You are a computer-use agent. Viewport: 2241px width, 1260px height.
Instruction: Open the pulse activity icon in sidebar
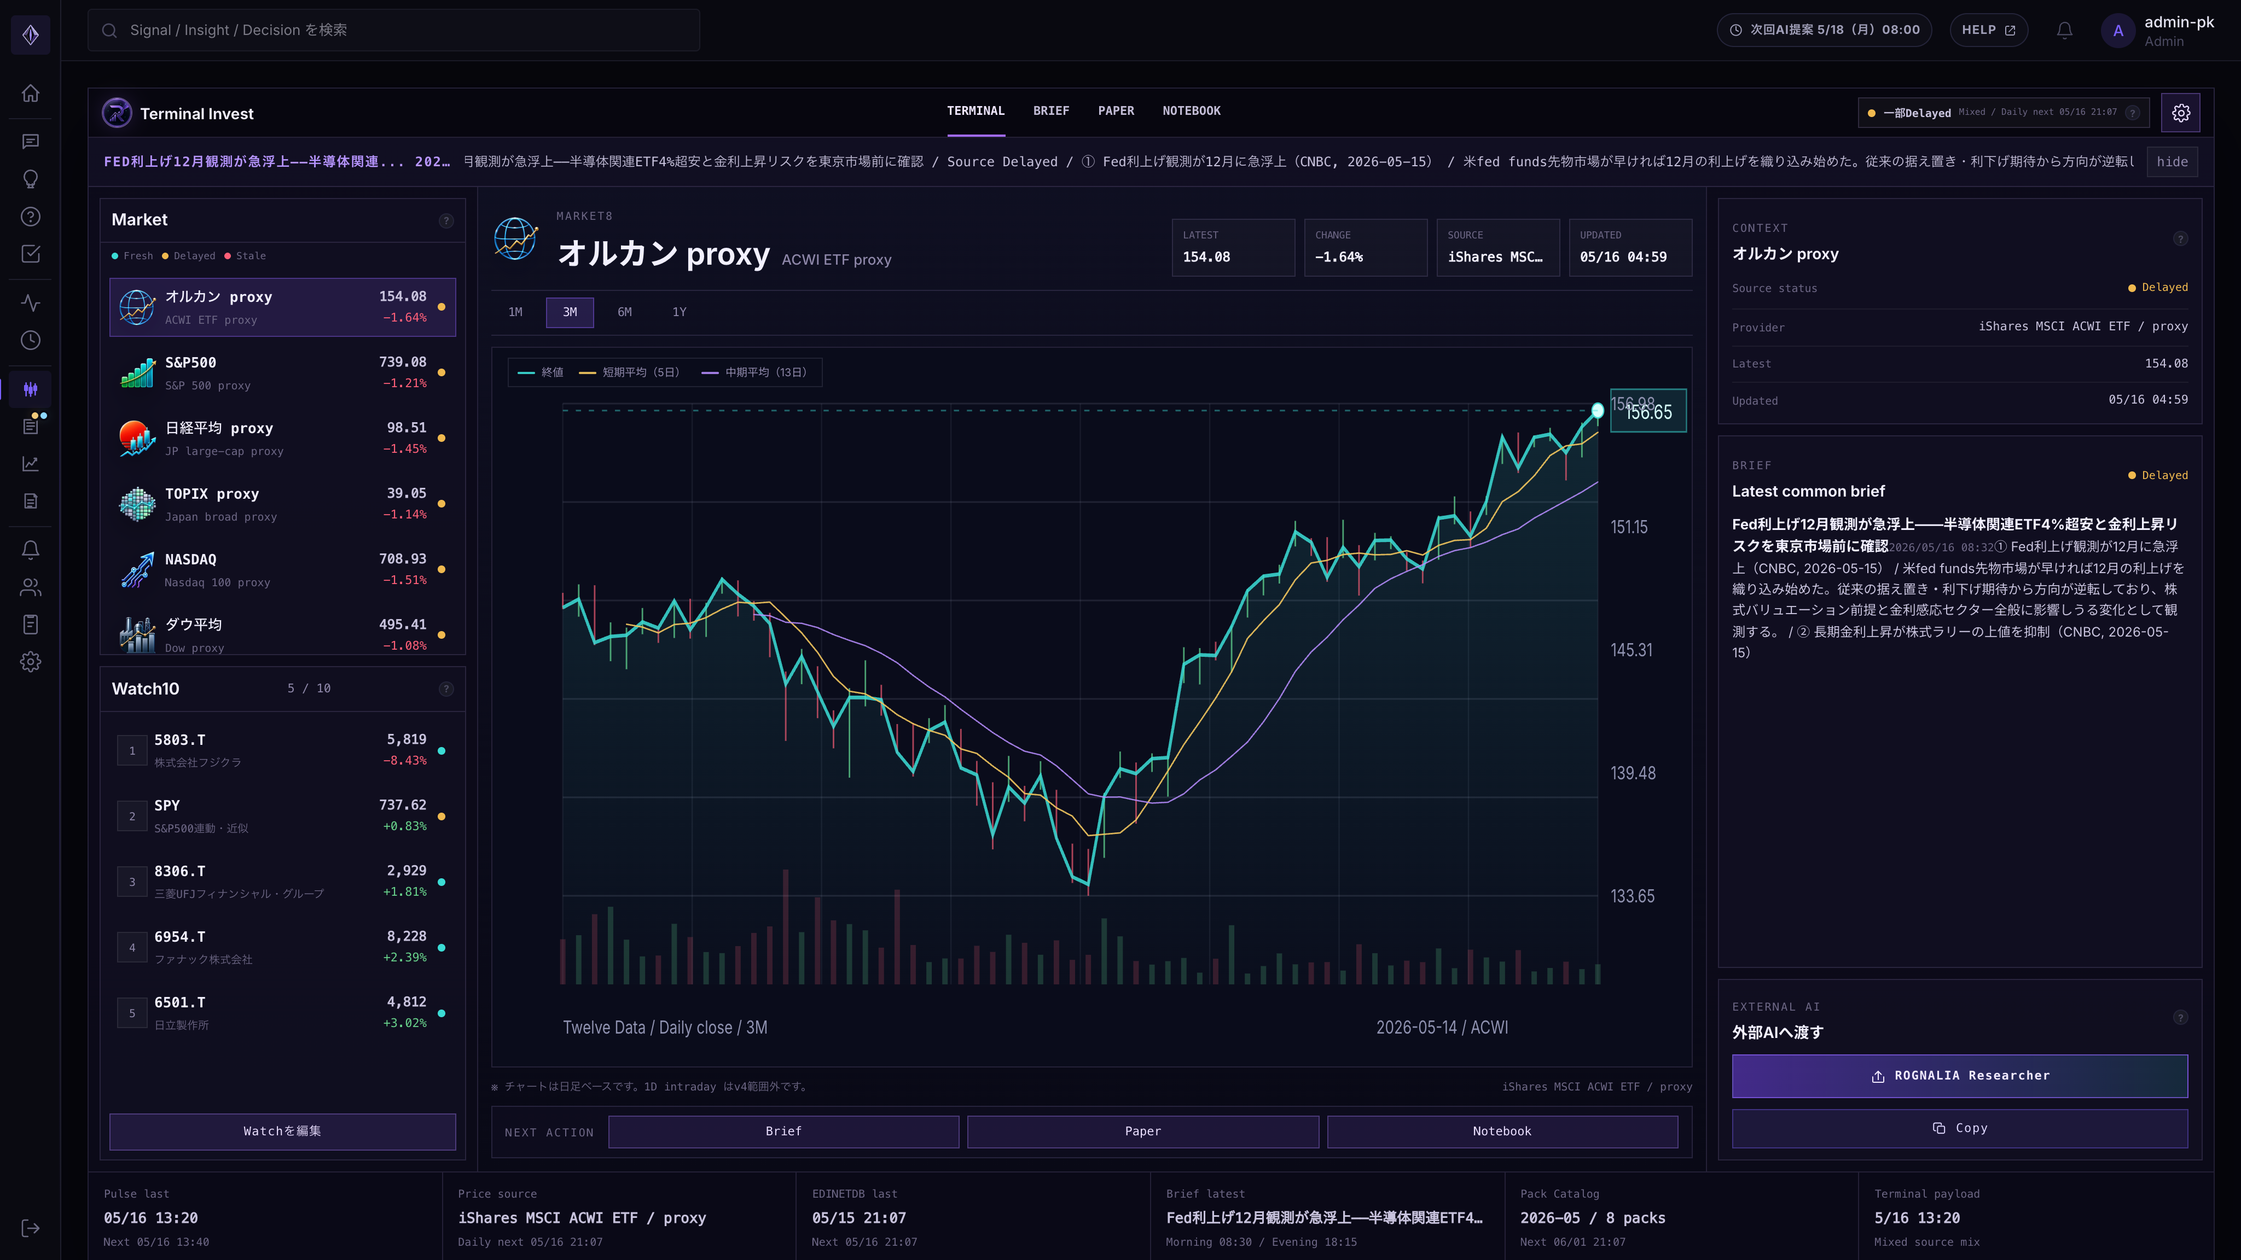click(x=31, y=302)
